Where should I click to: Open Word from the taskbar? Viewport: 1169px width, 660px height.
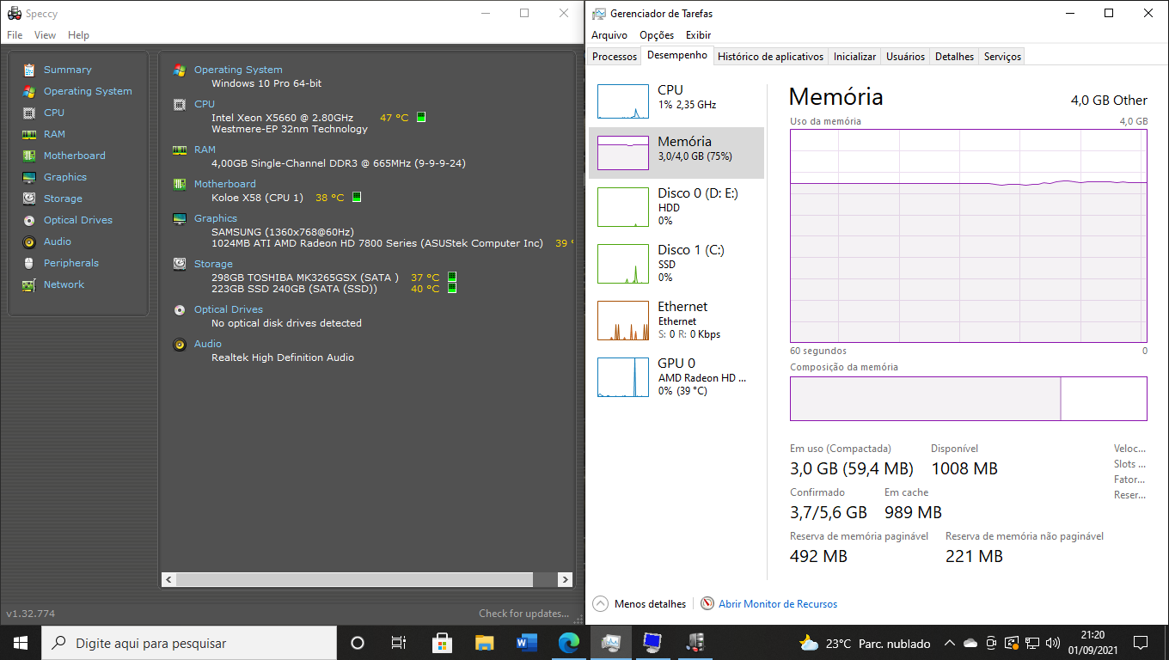(x=527, y=642)
